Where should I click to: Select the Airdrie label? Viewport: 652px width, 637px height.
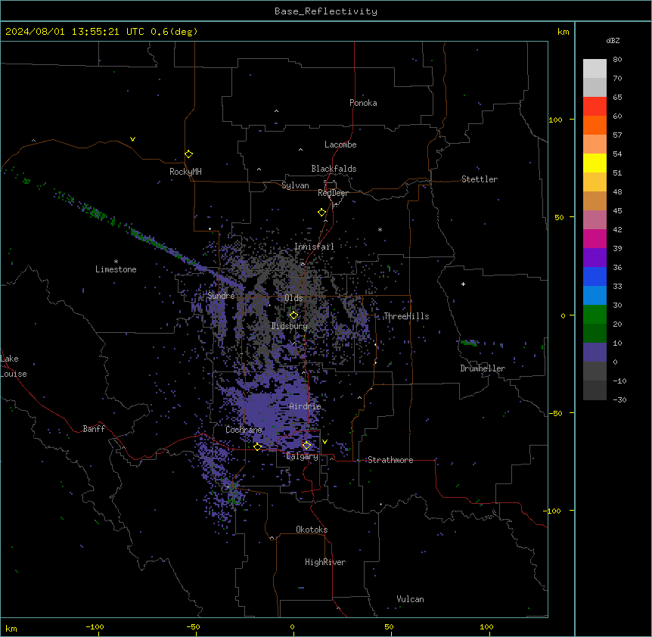pos(305,406)
